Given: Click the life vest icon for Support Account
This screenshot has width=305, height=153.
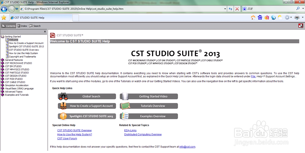Looking at the screenshot, I should pos(63,106).
